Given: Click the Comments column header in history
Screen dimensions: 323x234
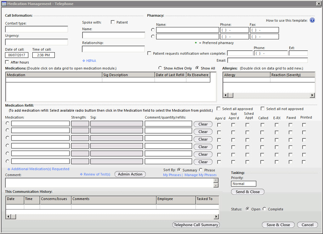Looking at the screenshot, I should (x=114, y=200).
